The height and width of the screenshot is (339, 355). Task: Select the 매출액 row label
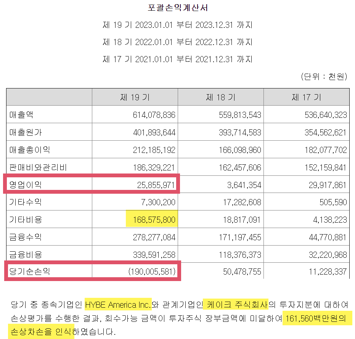21,115
